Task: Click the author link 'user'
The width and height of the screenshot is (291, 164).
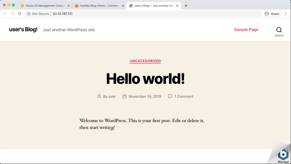Action: click(112, 96)
